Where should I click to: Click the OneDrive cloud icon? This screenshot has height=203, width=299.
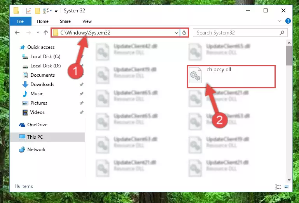click(x=22, y=125)
